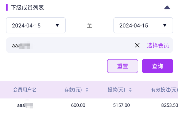Screen dimensions: 178x134
Task: Clear the member search with the X icon
Action: click(x=137, y=45)
